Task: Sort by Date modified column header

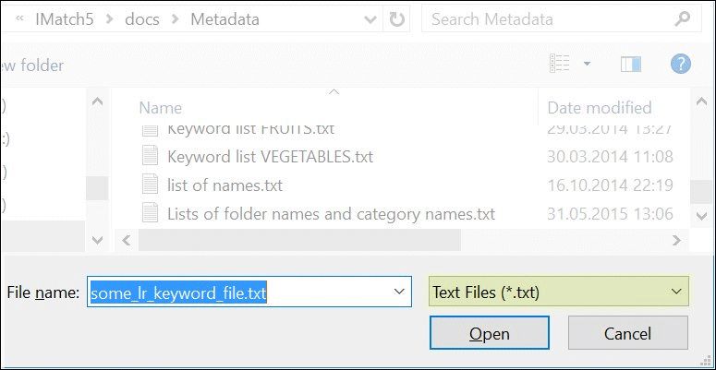Action: pos(599,108)
